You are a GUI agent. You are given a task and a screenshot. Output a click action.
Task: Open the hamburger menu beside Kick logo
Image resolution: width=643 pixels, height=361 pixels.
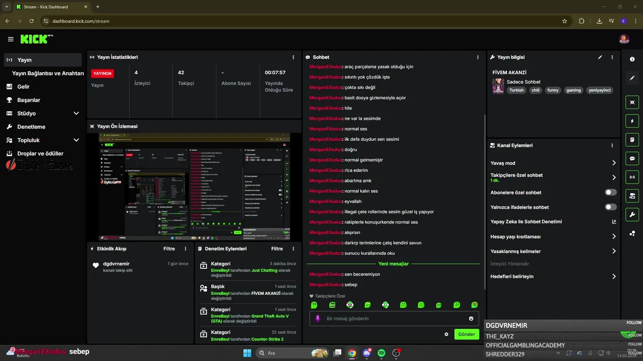(11, 39)
